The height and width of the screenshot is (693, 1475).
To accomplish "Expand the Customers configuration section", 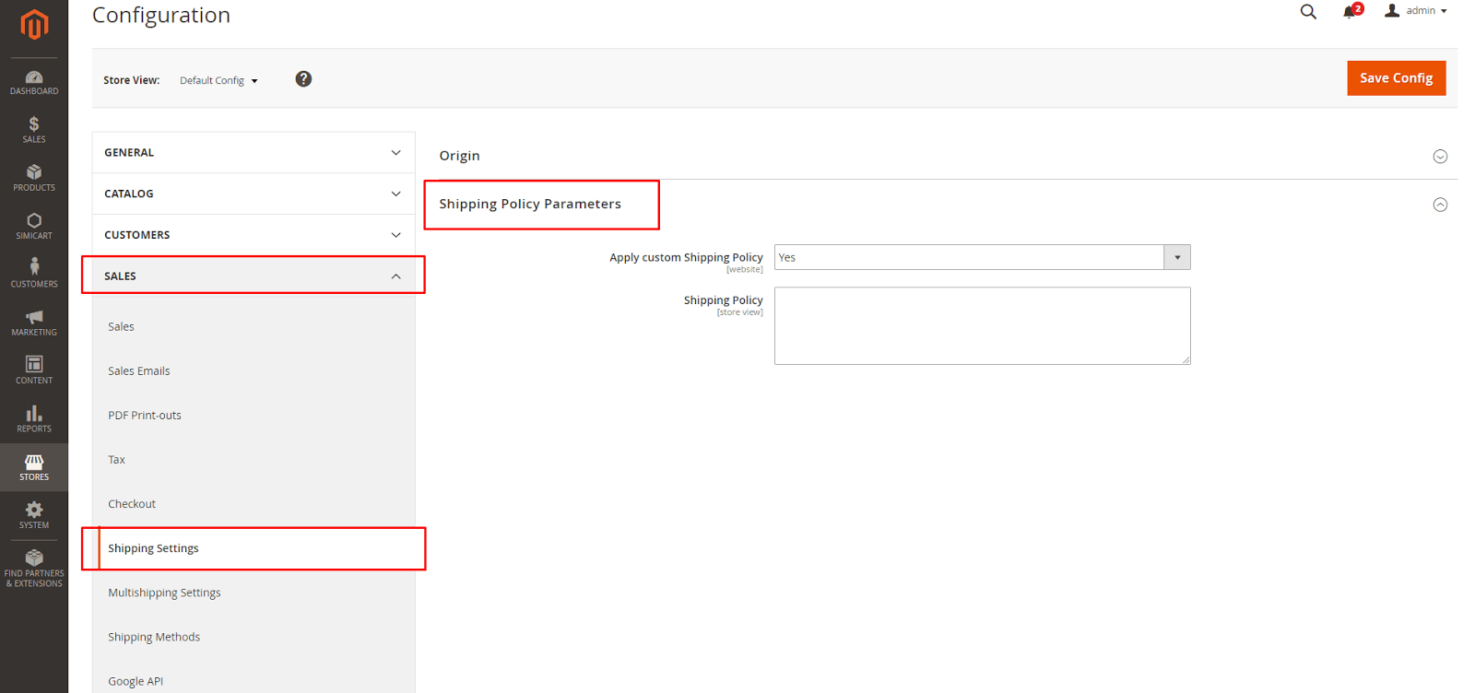I will (254, 235).
